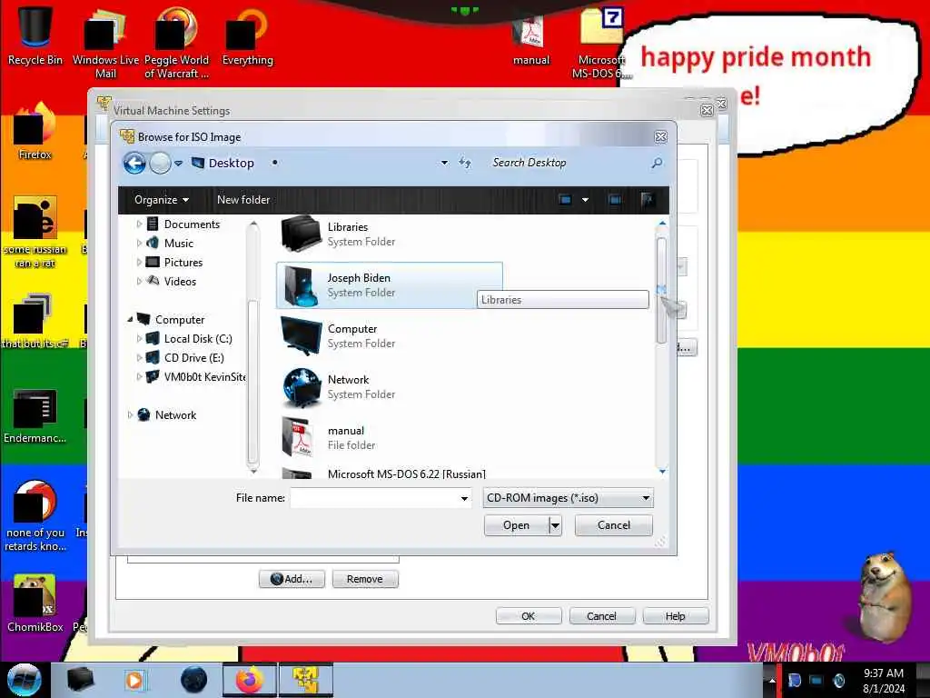
Task: Click OK in Virtual Machine Settings
Action: (x=528, y=616)
